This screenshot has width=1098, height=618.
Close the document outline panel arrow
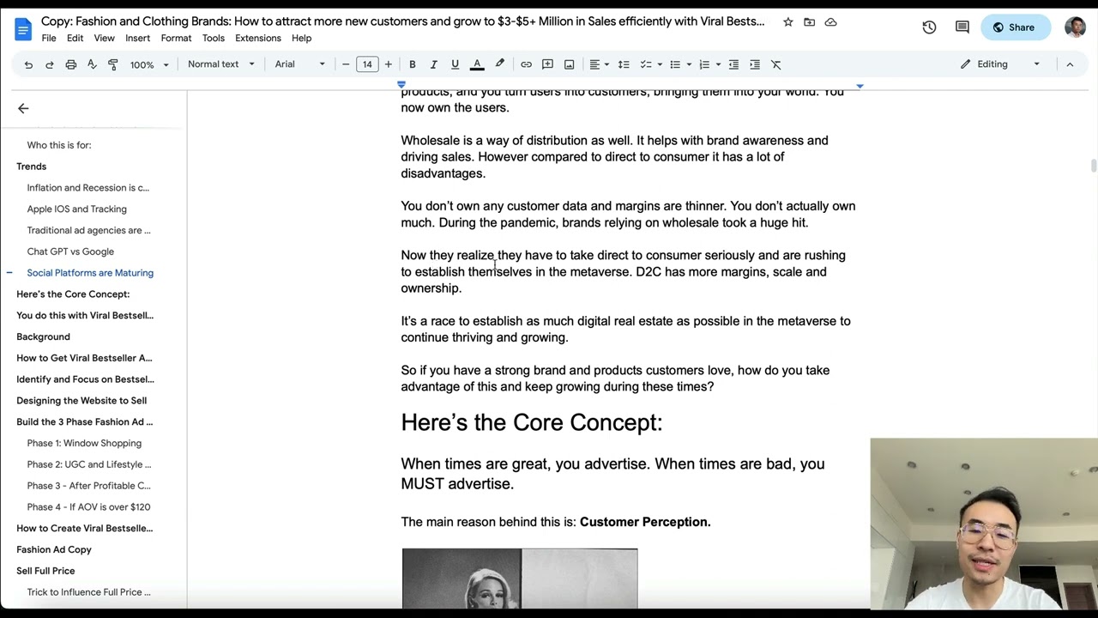click(23, 108)
